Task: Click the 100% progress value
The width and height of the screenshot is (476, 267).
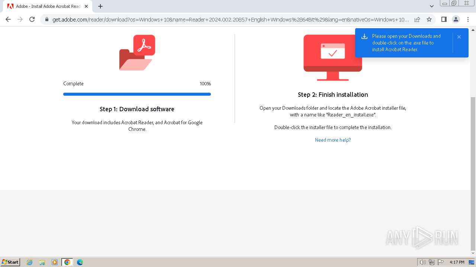Action: click(x=205, y=83)
